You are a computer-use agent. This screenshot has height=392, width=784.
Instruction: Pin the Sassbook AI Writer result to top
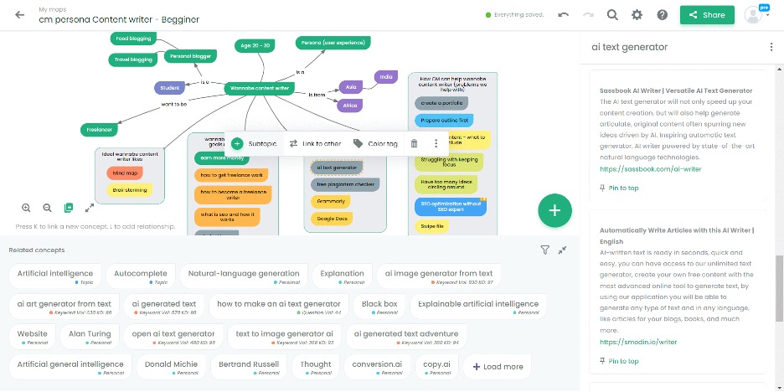pos(619,188)
